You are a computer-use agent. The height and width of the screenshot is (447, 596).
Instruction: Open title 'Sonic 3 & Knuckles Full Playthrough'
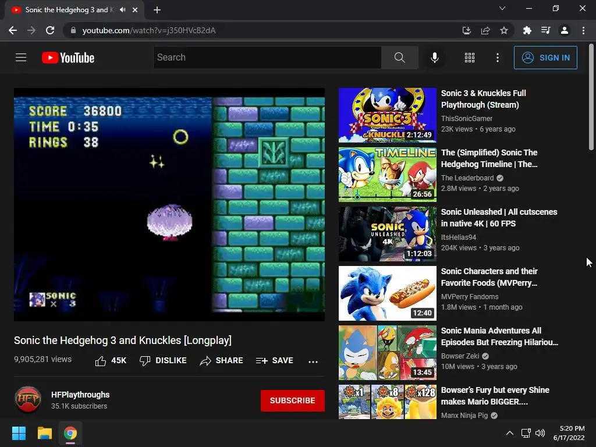tap(484, 99)
